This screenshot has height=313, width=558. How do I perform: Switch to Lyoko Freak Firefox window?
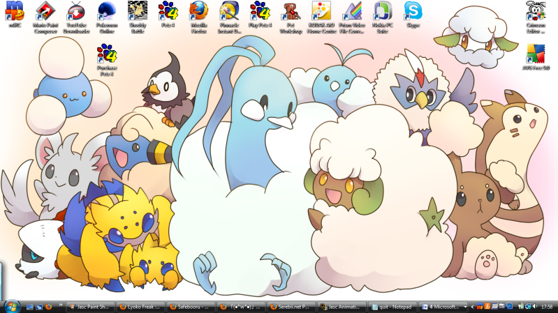142,307
